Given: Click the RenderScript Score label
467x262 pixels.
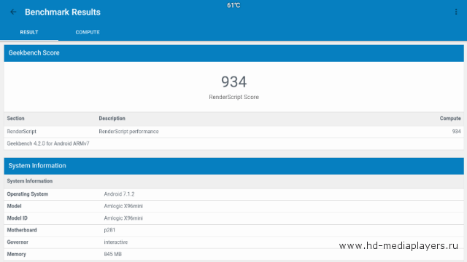Looking at the screenshot, I should [x=233, y=97].
